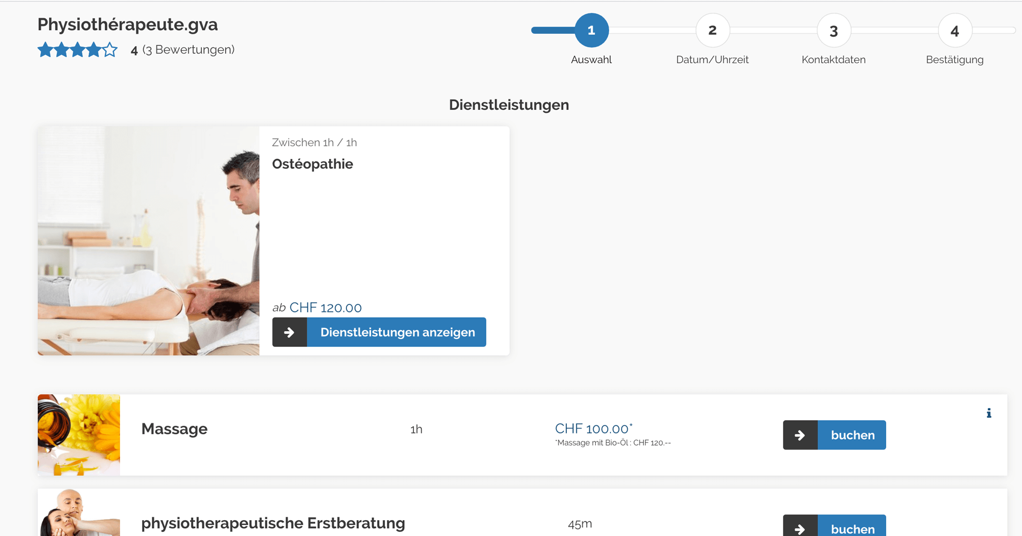Click the arrow icon on the Massage buchen button
The width and height of the screenshot is (1022, 536).
pos(800,435)
